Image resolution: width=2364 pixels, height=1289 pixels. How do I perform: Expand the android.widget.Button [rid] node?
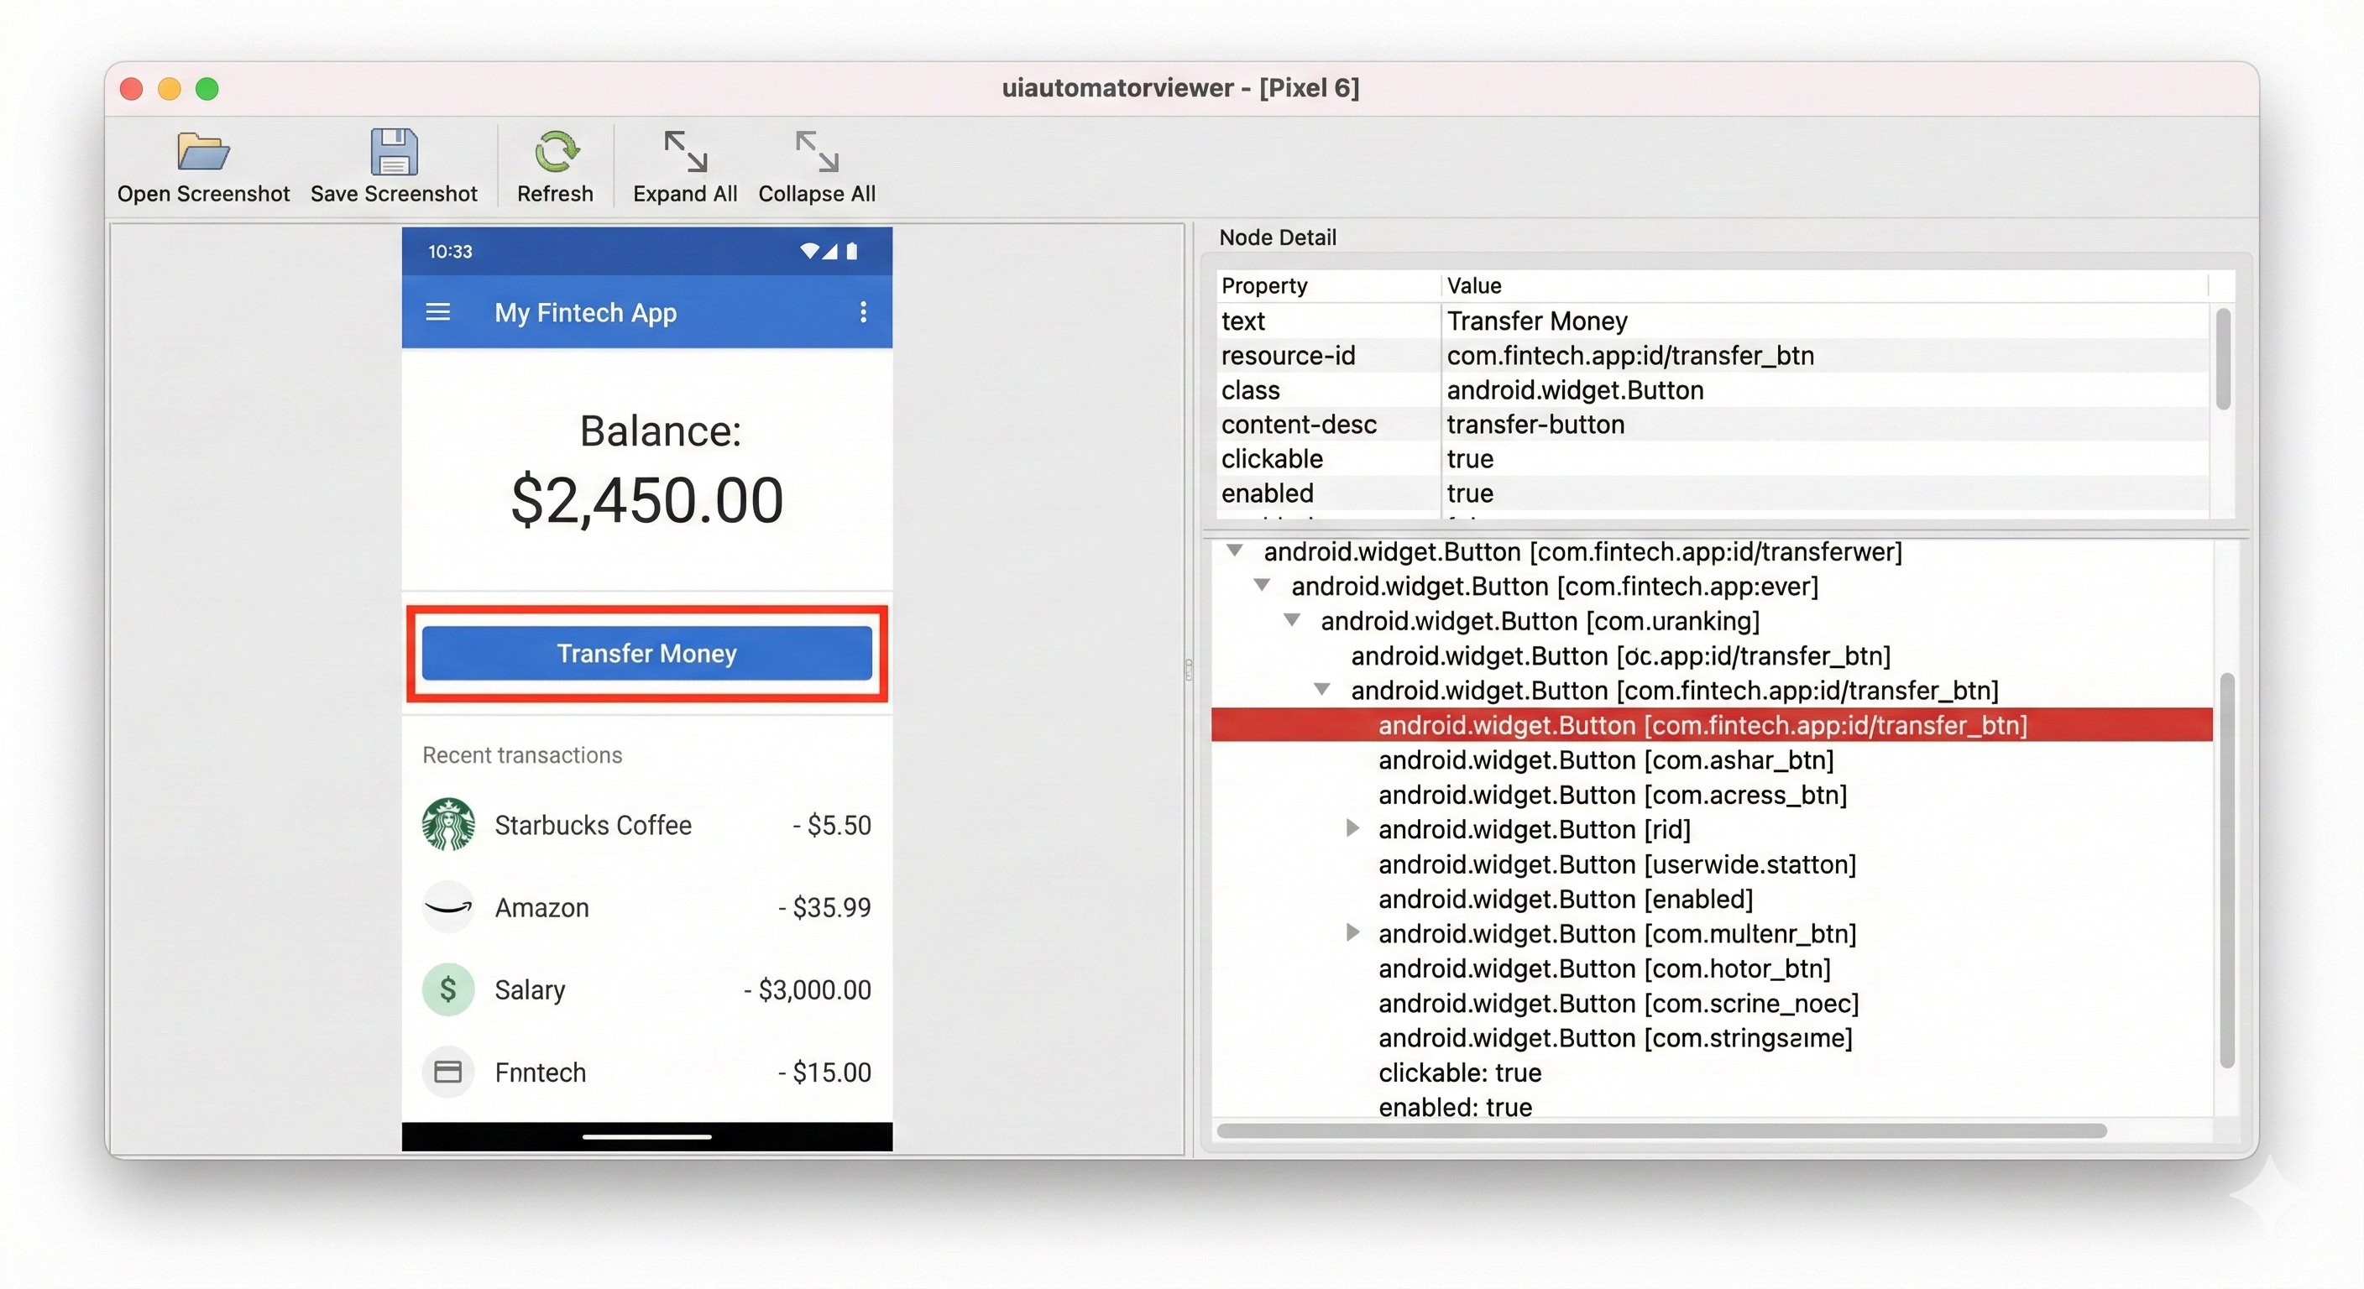coord(1352,828)
